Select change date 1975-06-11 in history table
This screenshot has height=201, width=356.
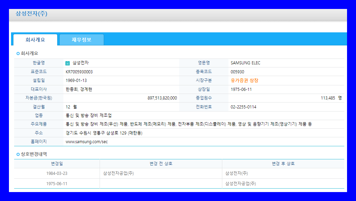tap(57, 183)
